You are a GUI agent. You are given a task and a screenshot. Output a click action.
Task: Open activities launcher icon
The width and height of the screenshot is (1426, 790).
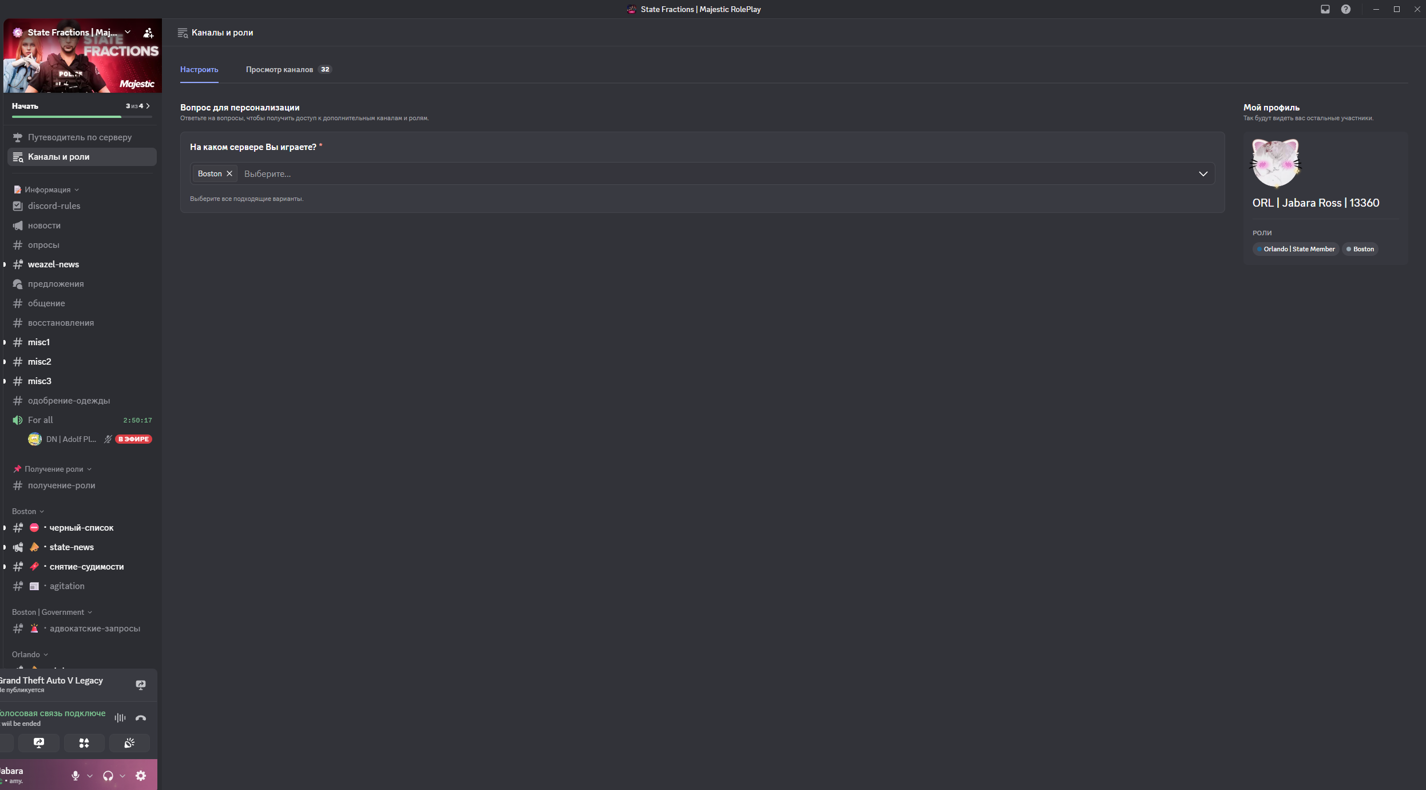[84, 743]
